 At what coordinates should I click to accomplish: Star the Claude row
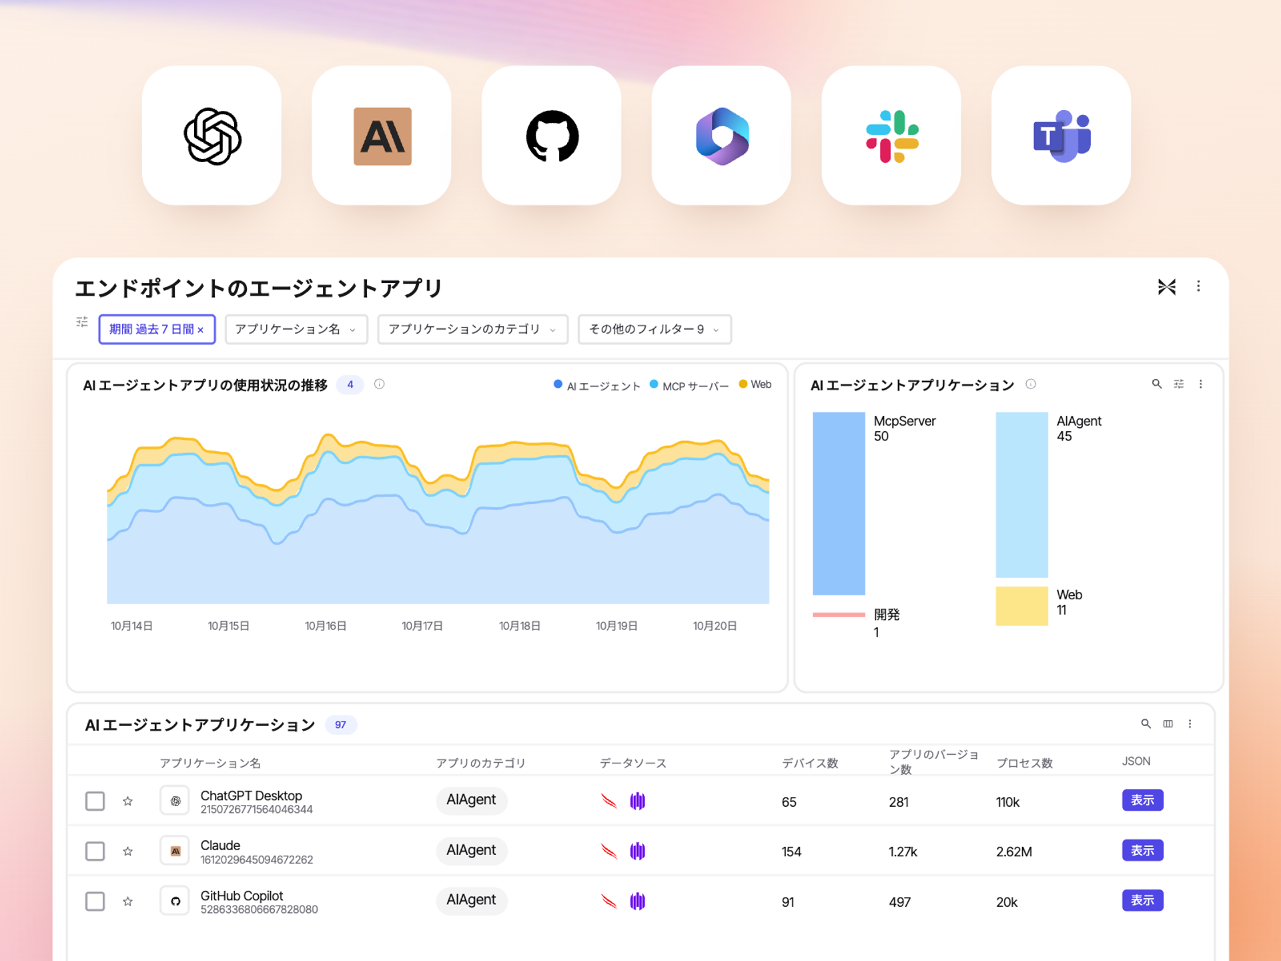128,851
